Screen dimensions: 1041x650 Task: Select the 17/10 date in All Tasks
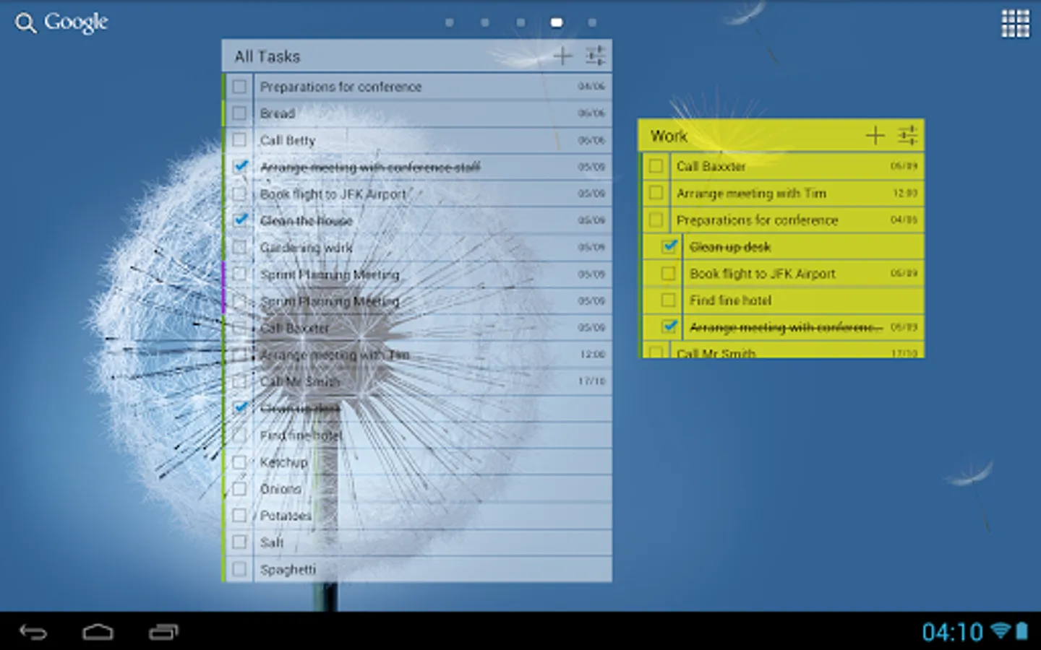tap(591, 381)
